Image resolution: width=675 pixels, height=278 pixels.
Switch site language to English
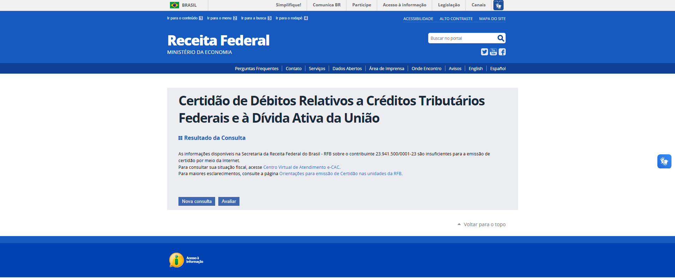coord(475,69)
